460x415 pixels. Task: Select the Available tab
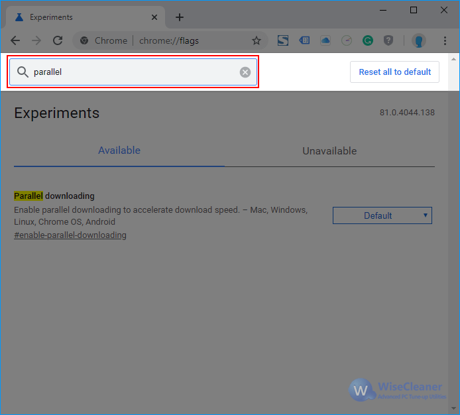(119, 150)
